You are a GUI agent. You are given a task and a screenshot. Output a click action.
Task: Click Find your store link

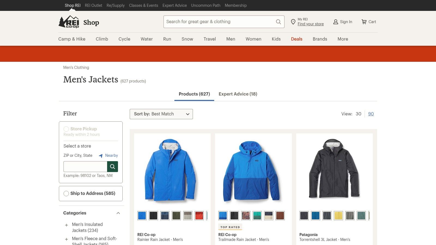pos(311,24)
